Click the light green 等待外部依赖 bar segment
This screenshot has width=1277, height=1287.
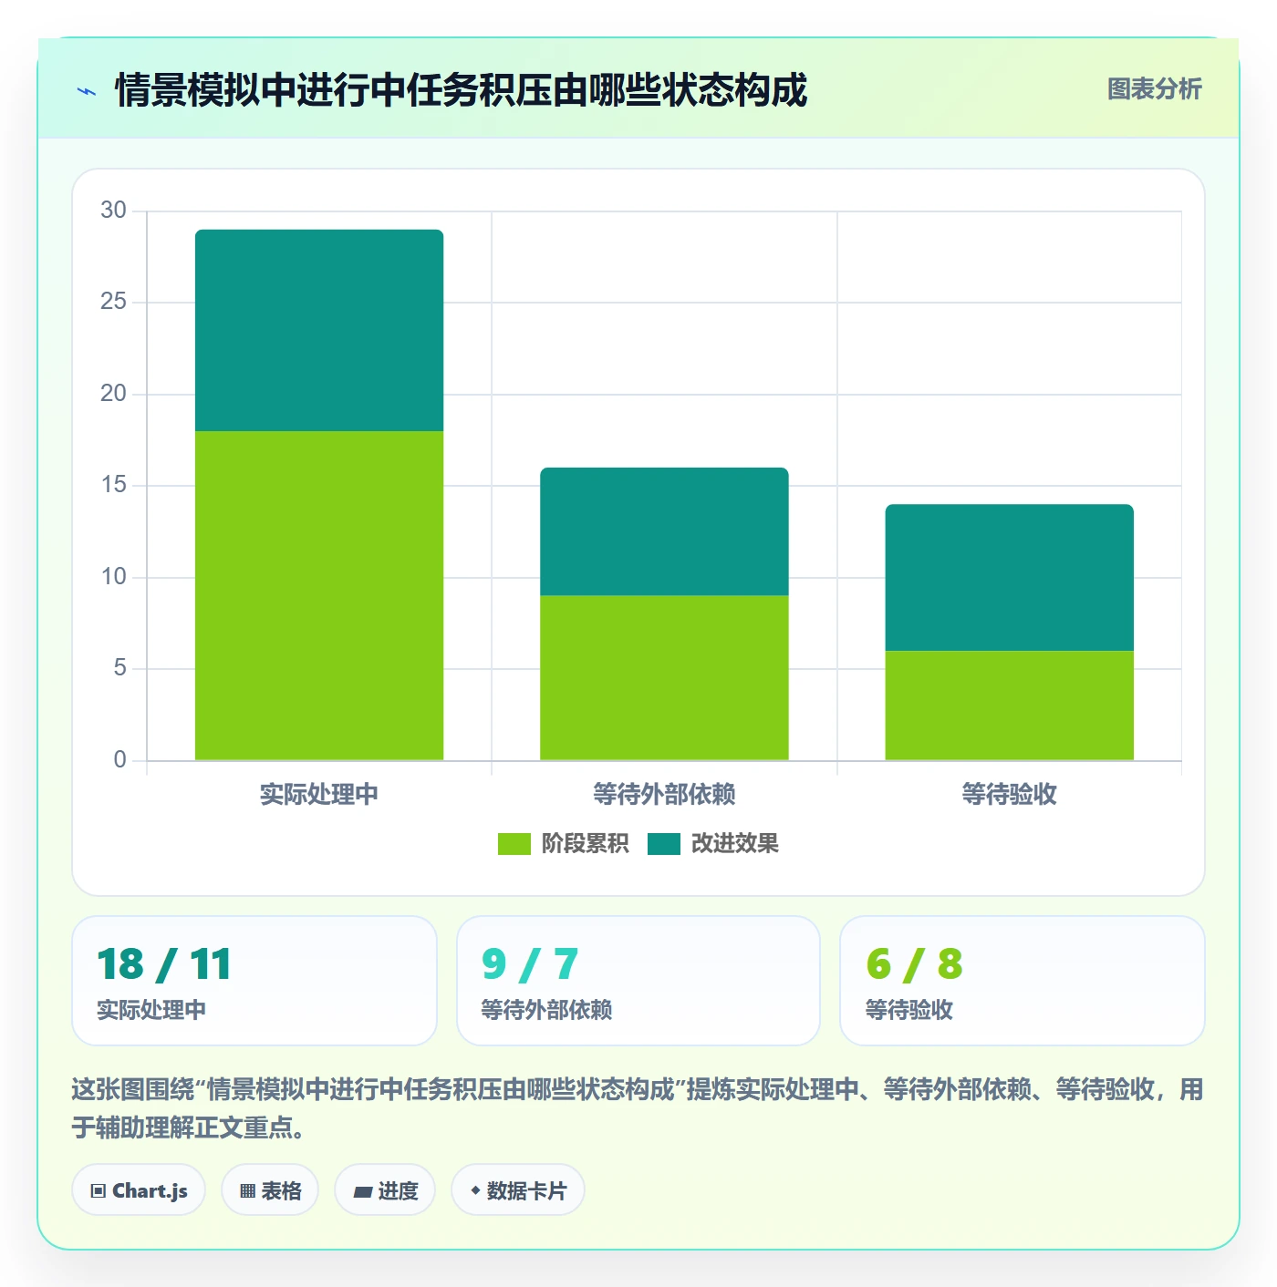click(x=664, y=678)
